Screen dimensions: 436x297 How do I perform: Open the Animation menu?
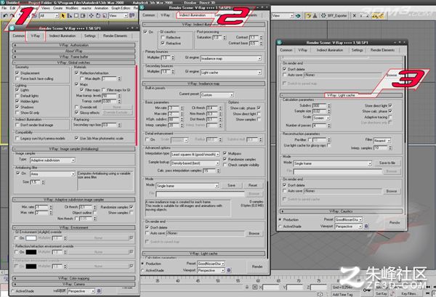point(101,8)
